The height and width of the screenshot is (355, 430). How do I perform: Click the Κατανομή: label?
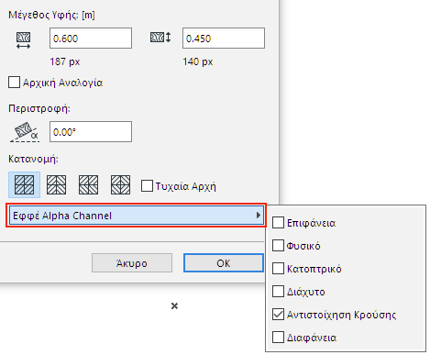click(x=33, y=159)
